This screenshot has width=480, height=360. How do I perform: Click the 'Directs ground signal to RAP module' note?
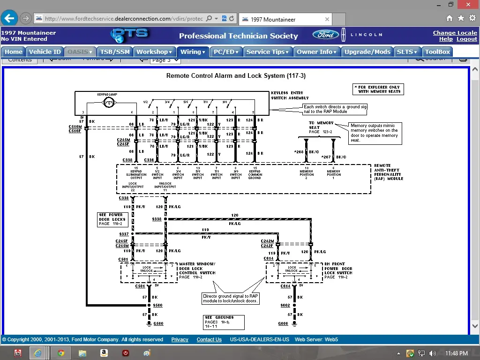click(231, 299)
